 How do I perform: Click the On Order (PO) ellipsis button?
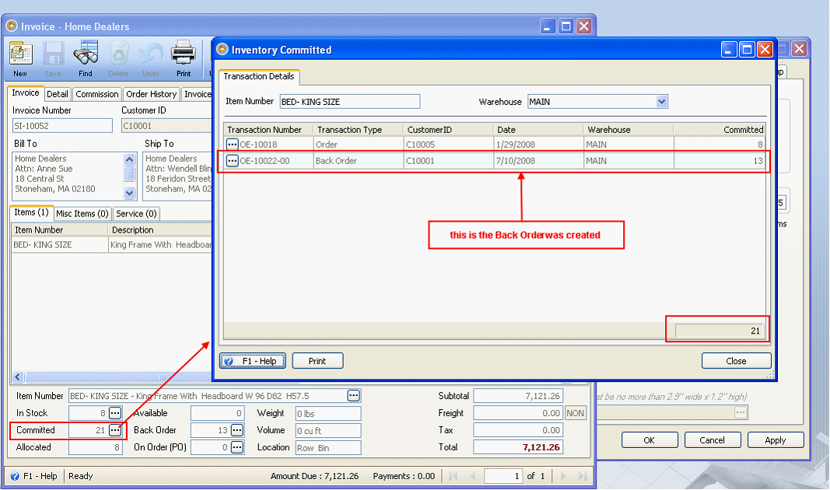[x=237, y=447]
